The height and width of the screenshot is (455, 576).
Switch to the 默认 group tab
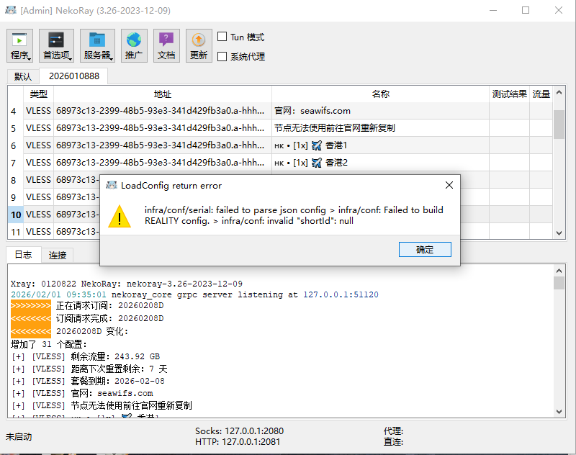(23, 76)
